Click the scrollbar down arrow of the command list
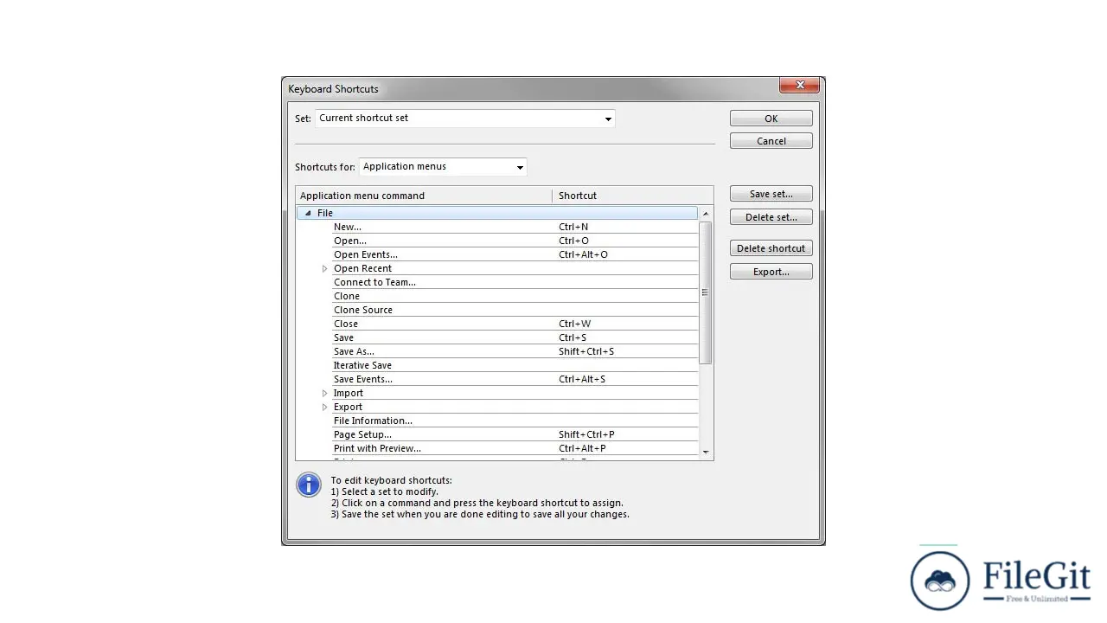Image resolution: width=1107 pixels, height=623 pixels. point(706,452)
